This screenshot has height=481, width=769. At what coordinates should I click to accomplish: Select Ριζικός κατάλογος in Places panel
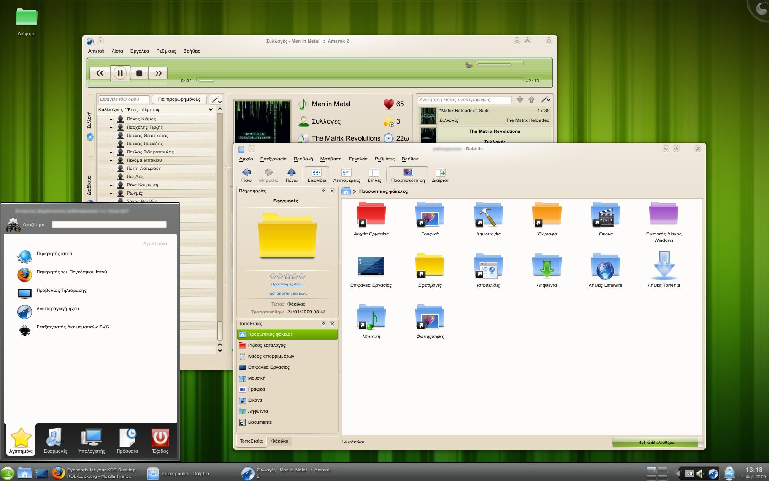(x=287, y=345)
